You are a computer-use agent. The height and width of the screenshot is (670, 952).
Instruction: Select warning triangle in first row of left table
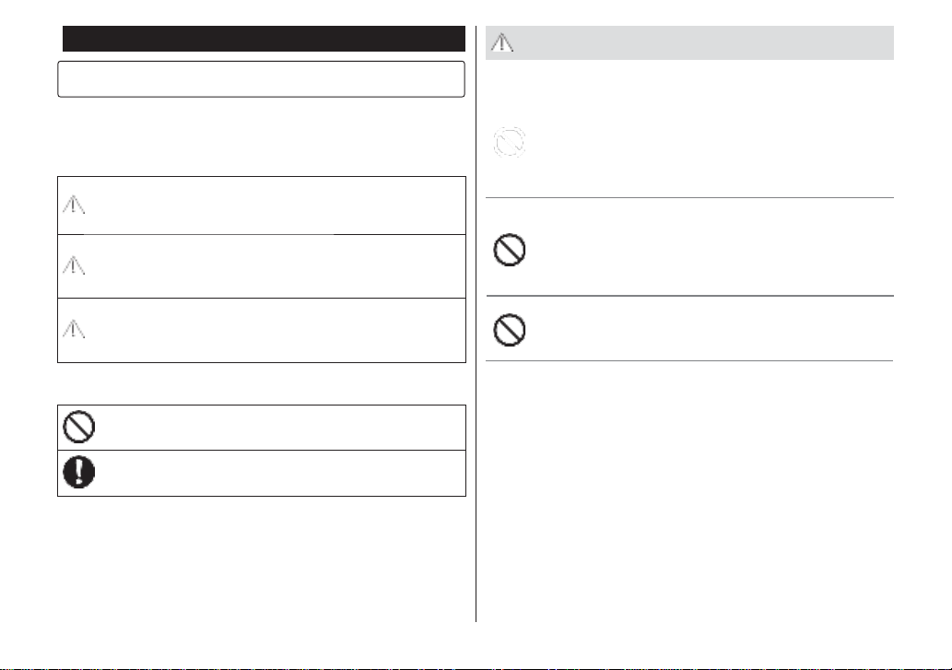(x=74, y=205)
